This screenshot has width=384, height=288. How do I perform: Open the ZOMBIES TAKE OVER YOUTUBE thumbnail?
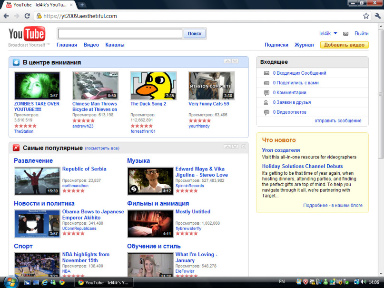[x=37, y=86]
